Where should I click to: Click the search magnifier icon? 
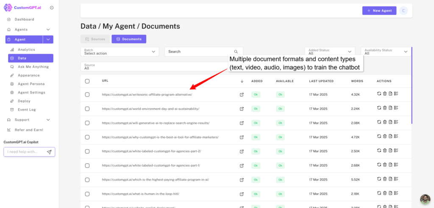point(236,52)
